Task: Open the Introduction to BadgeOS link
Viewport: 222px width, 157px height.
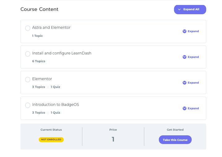Action: [x=55, y=105]
